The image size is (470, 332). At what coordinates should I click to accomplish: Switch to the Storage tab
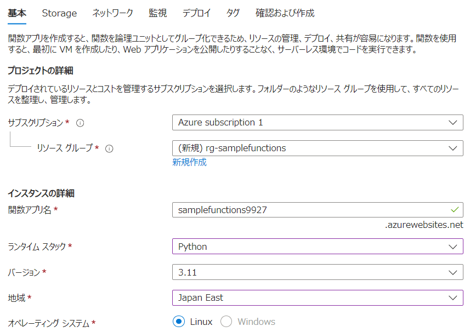pyautogui.click(x=59, y=13)
